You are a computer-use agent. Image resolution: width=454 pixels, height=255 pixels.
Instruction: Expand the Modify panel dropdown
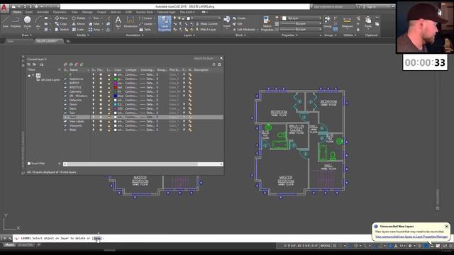click(82, 35)
